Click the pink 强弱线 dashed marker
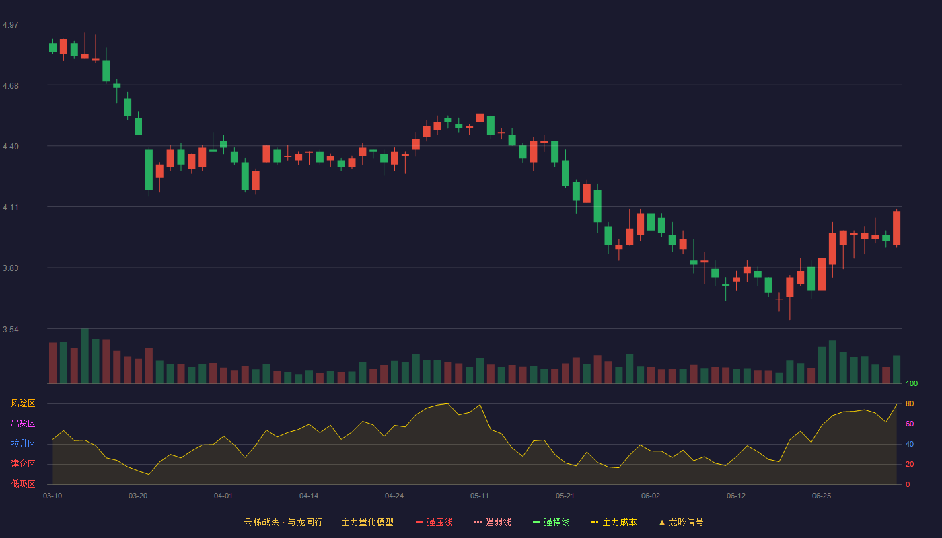Viewport: 942px width, 538px height. pos(478,522)
